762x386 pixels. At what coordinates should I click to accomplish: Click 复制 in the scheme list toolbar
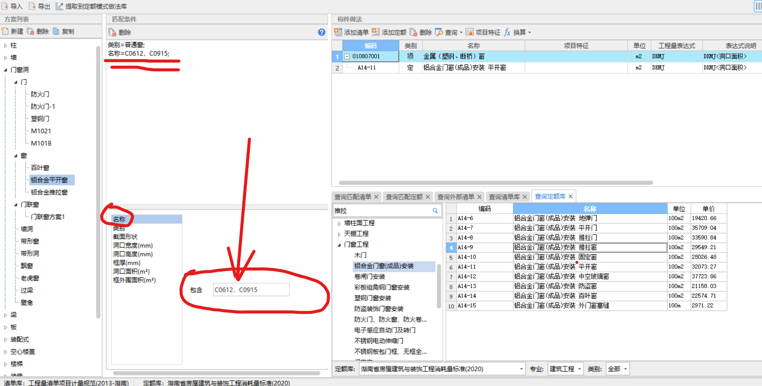(x=64, y=31)
